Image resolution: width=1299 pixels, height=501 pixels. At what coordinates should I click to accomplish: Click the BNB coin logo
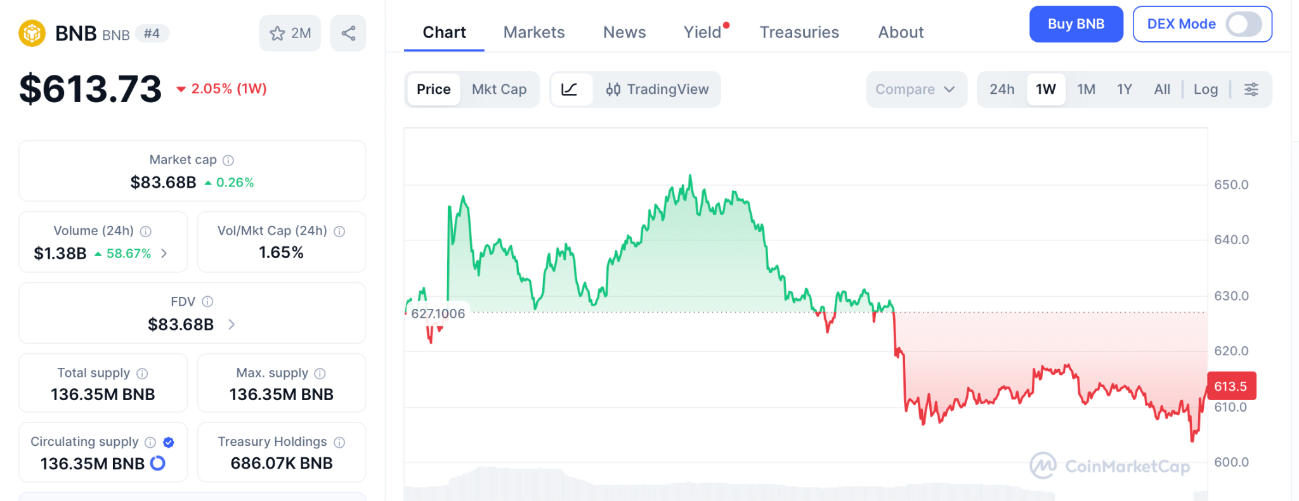click(x=32, y=34)
